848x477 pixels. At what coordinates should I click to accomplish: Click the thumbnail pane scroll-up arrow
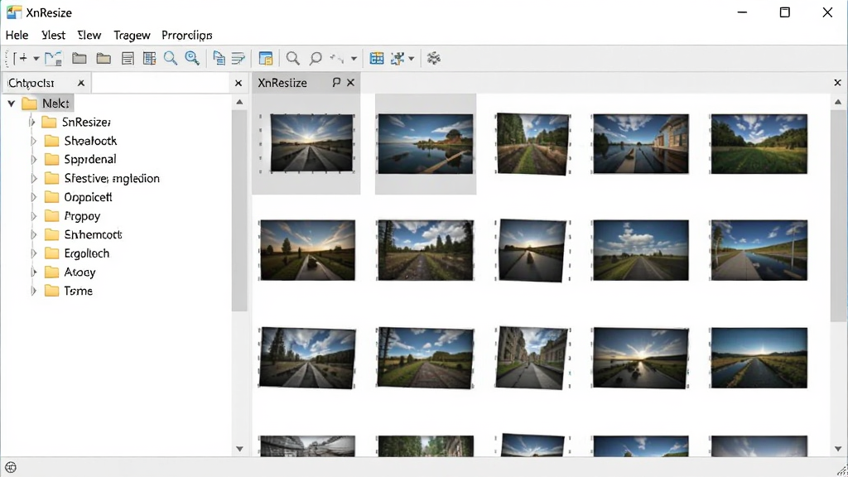click(838, 102)
